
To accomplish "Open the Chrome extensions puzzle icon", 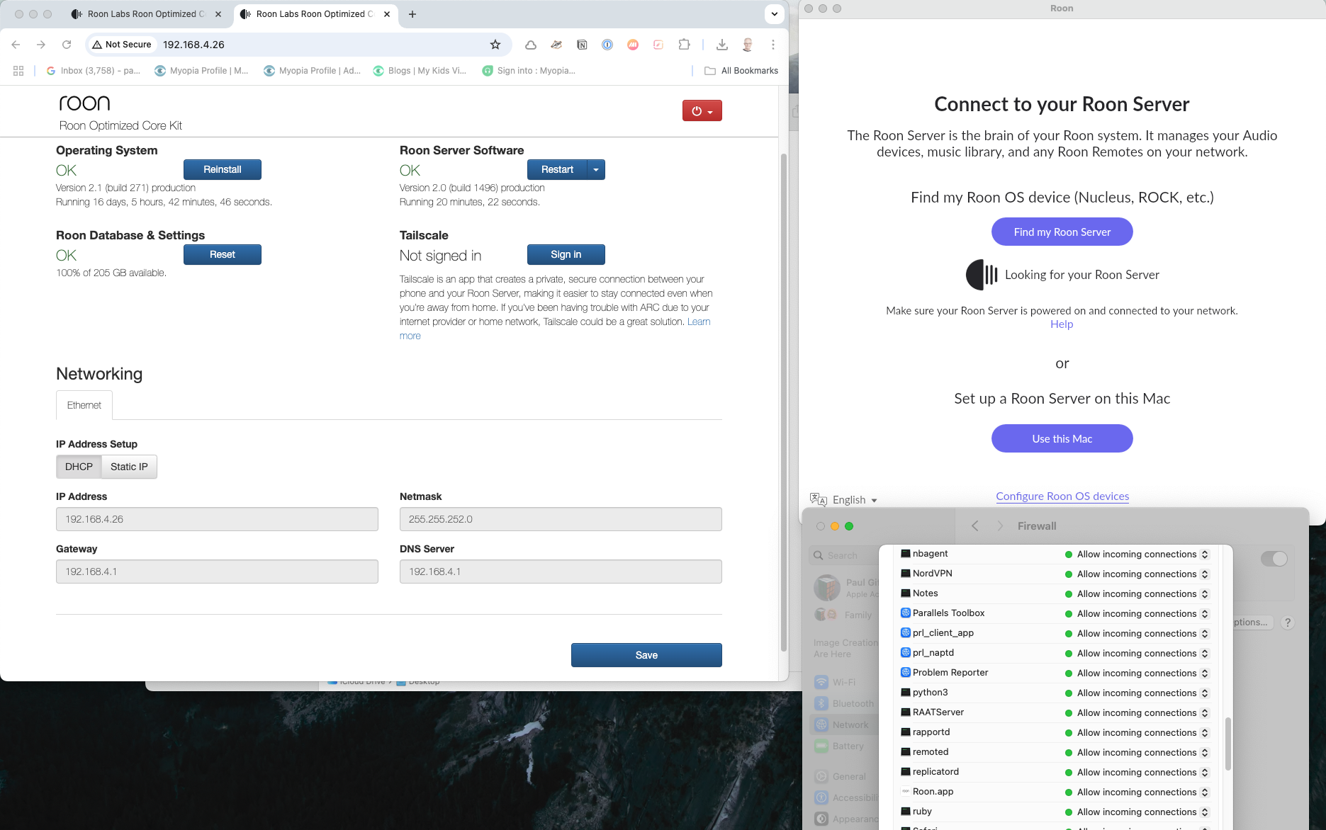I will pos(684,45).
